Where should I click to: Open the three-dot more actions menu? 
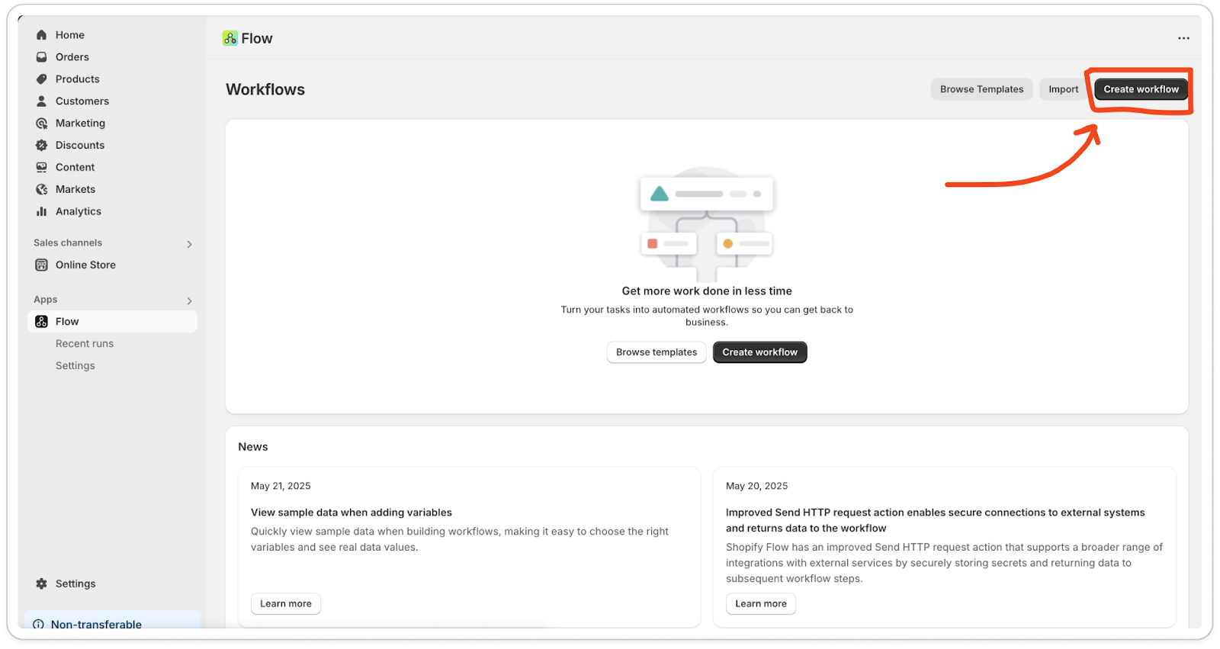[x=1183, y=38]
